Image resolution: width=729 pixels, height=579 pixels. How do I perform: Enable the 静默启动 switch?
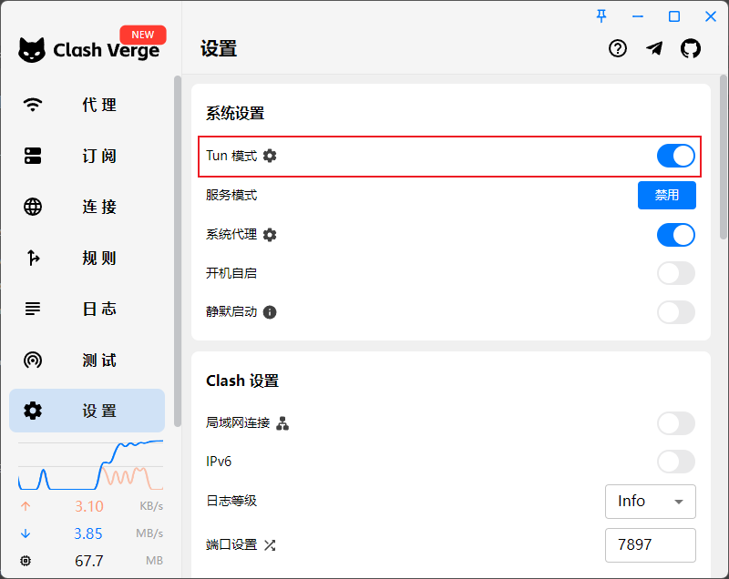click(x=675, y=312)
